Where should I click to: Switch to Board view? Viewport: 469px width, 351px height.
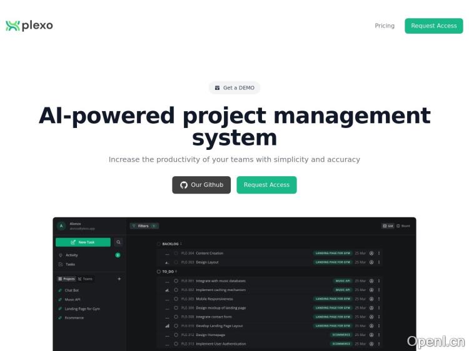point(403,226)
